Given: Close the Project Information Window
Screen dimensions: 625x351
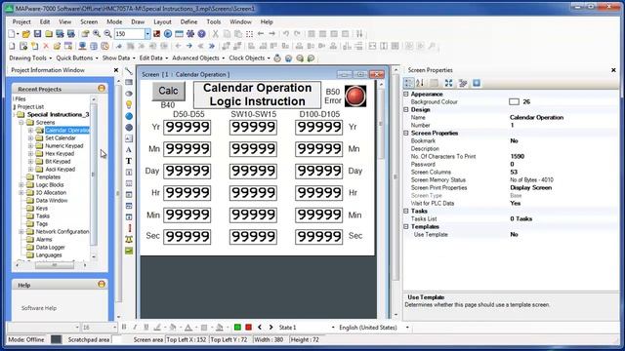Looking at the screenshot, I should pos(116,70).
